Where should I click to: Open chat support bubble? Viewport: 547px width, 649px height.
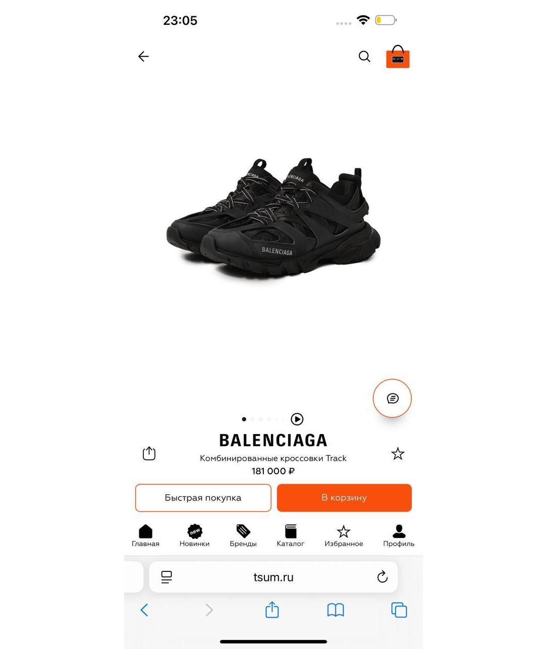(392, 399)
